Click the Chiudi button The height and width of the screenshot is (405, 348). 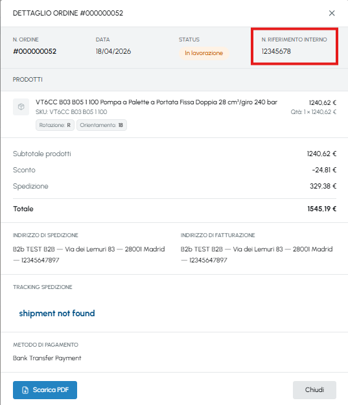click(314, 389)
